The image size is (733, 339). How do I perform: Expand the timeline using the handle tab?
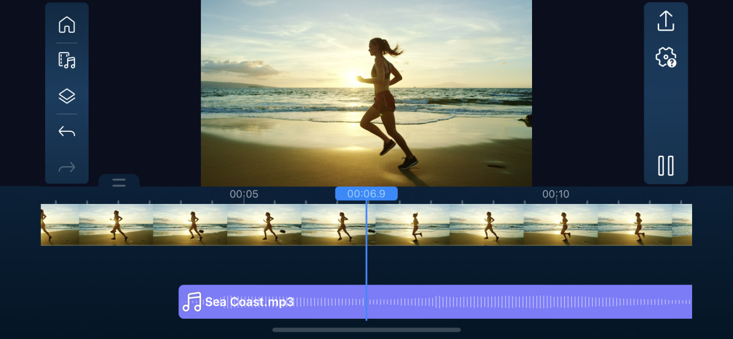pos(119,182)
